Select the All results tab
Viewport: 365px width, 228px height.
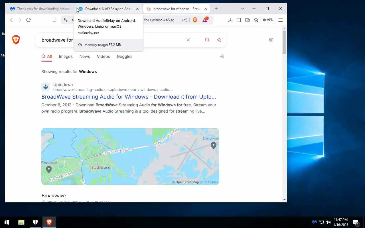47,56
